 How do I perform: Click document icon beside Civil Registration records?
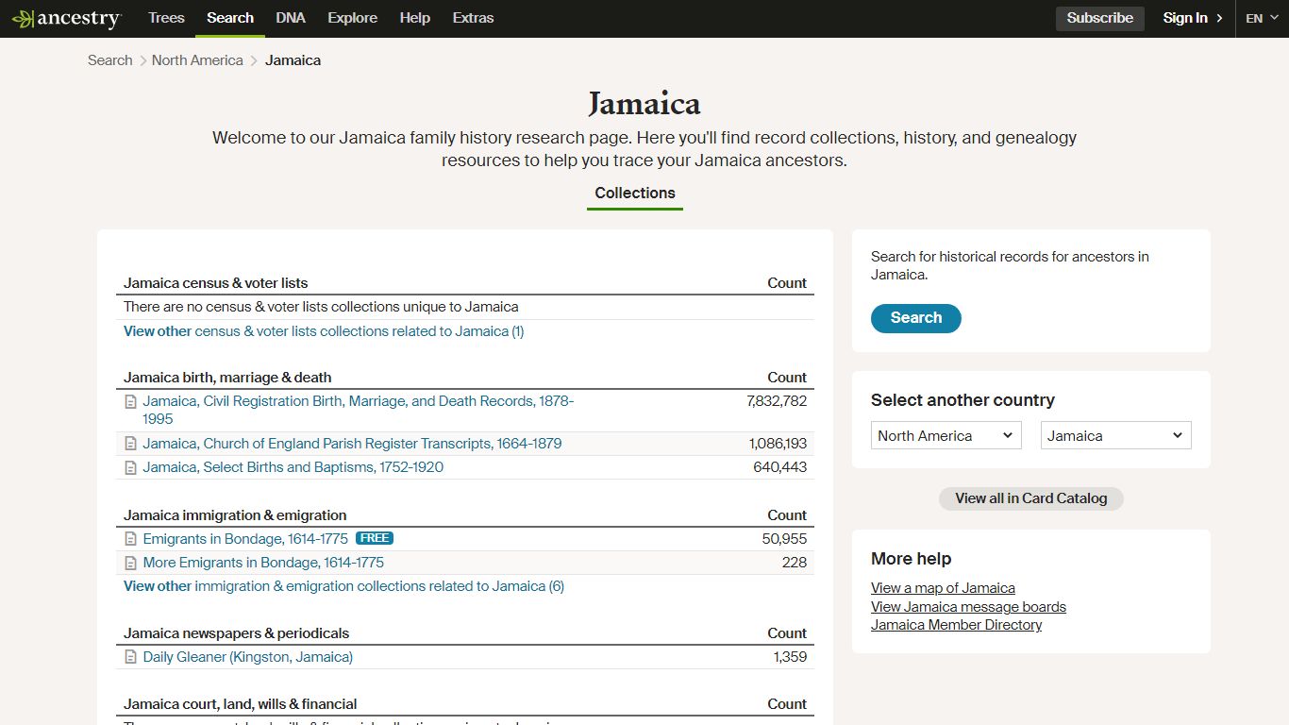[131, 402]
